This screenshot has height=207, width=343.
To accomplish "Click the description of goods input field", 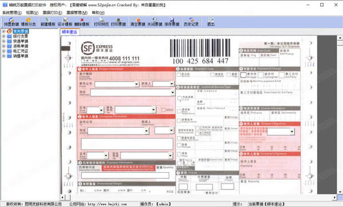I will 125,175.
